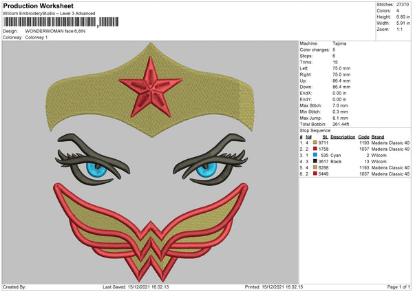This screenshot has height=292, width=413.
Task: Click the Stitches value 27370
Action: coord(403,5)
